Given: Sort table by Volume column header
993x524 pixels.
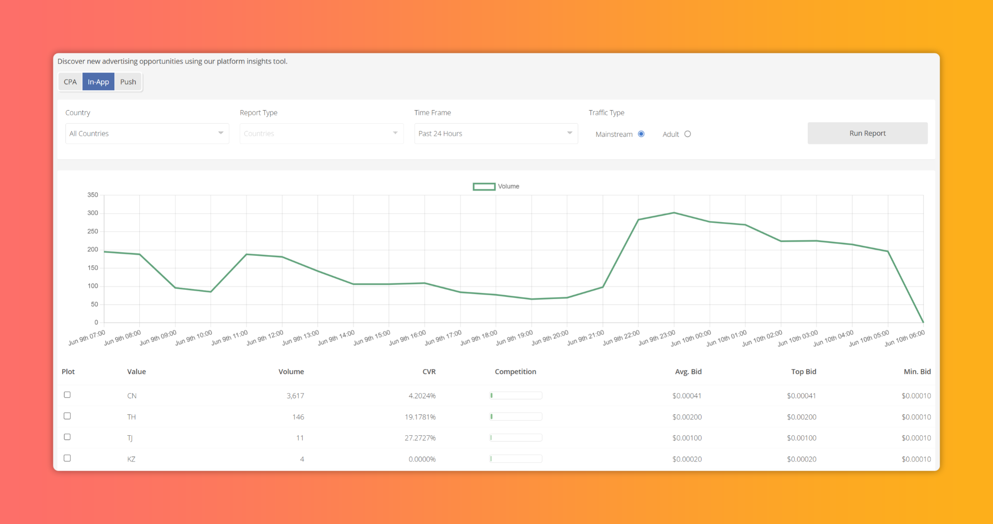Looking at the screenshot, I should 291,372.
